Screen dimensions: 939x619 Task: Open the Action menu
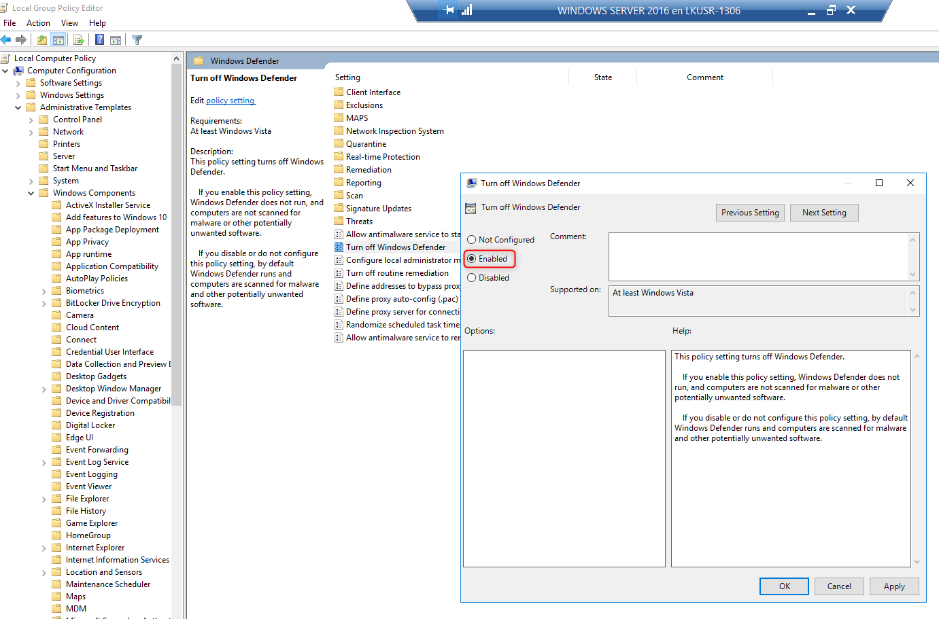(38, 23)
